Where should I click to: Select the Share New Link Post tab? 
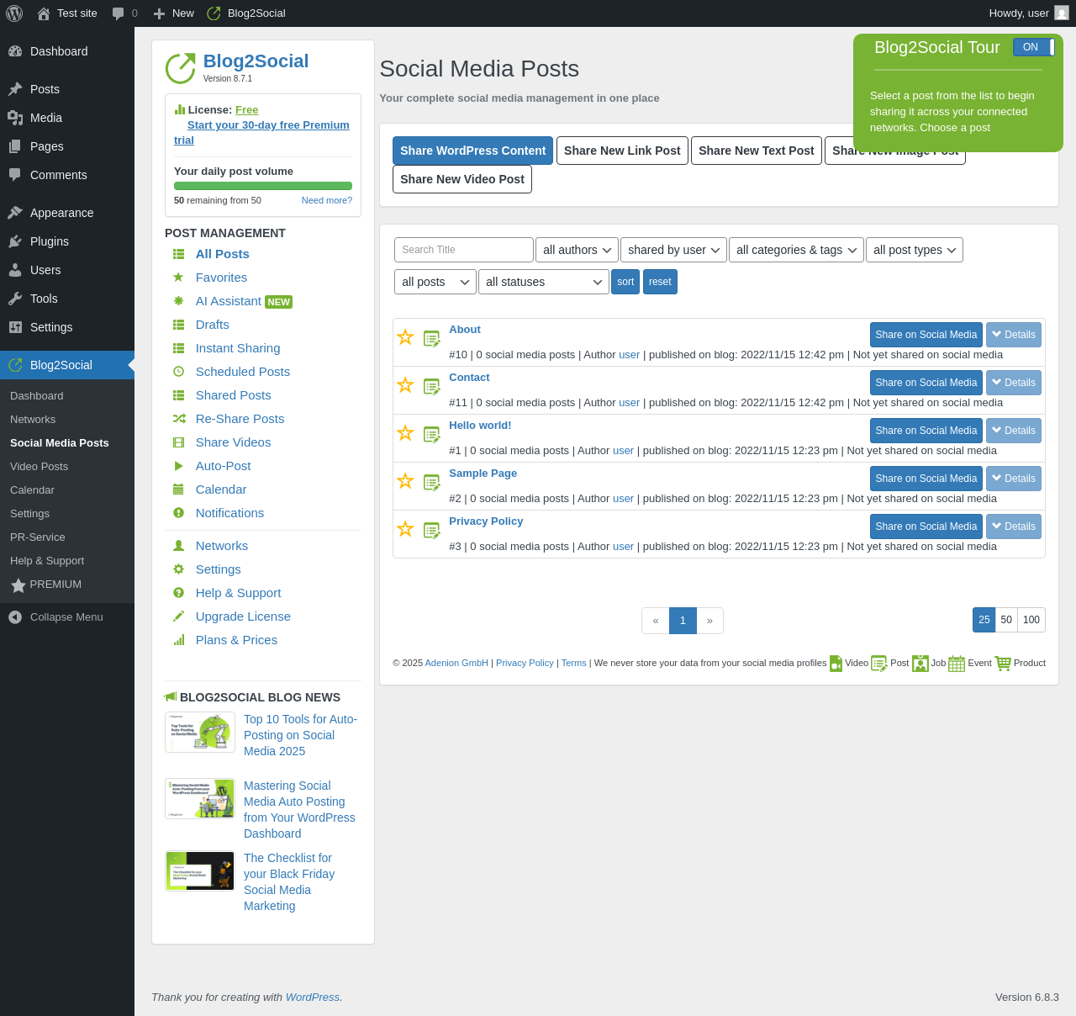click(x=622, y=151)
